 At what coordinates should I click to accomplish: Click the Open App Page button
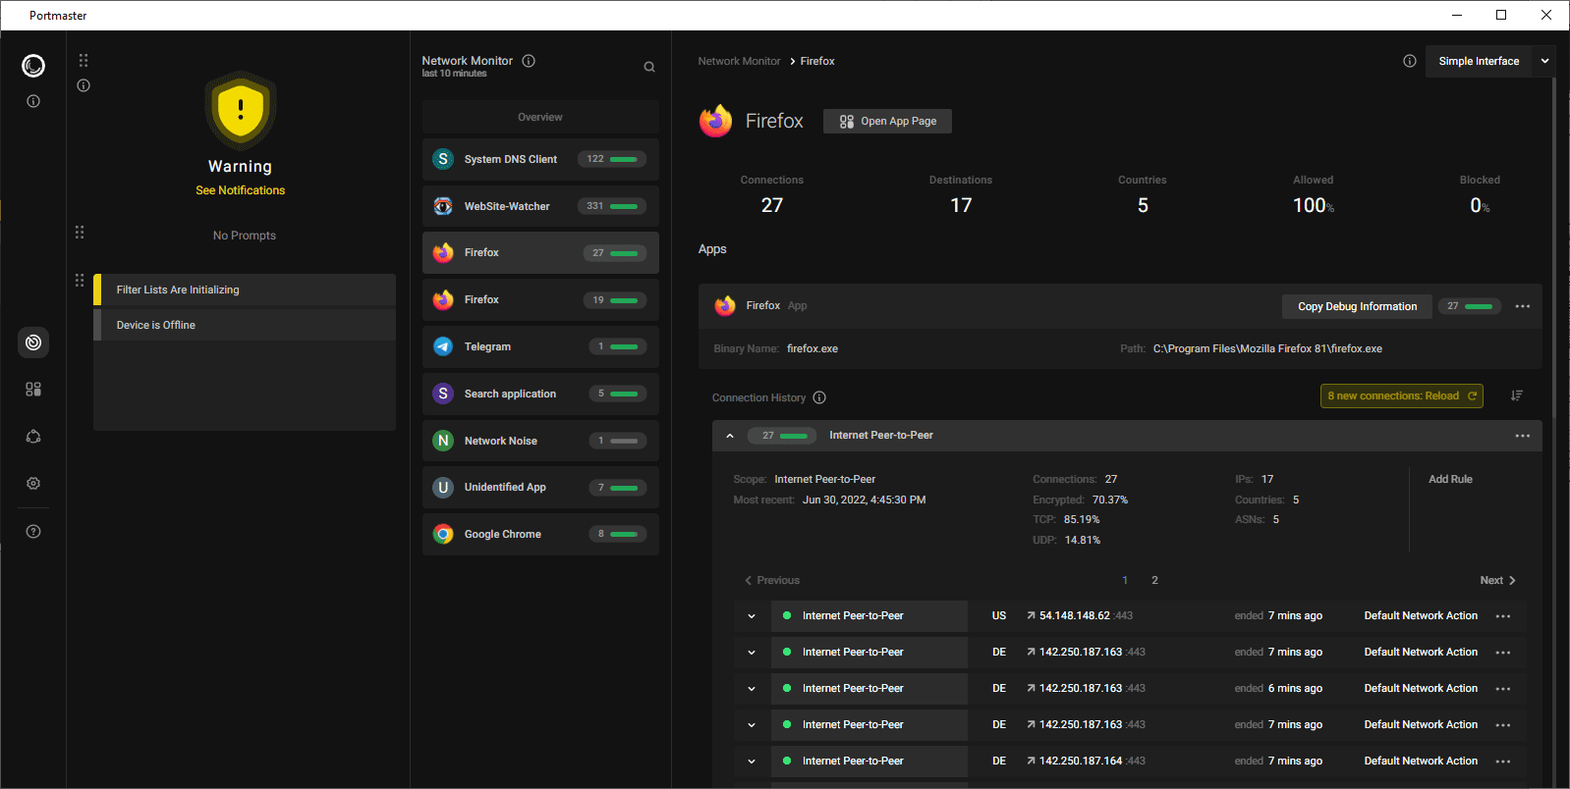tap(887, 121)
